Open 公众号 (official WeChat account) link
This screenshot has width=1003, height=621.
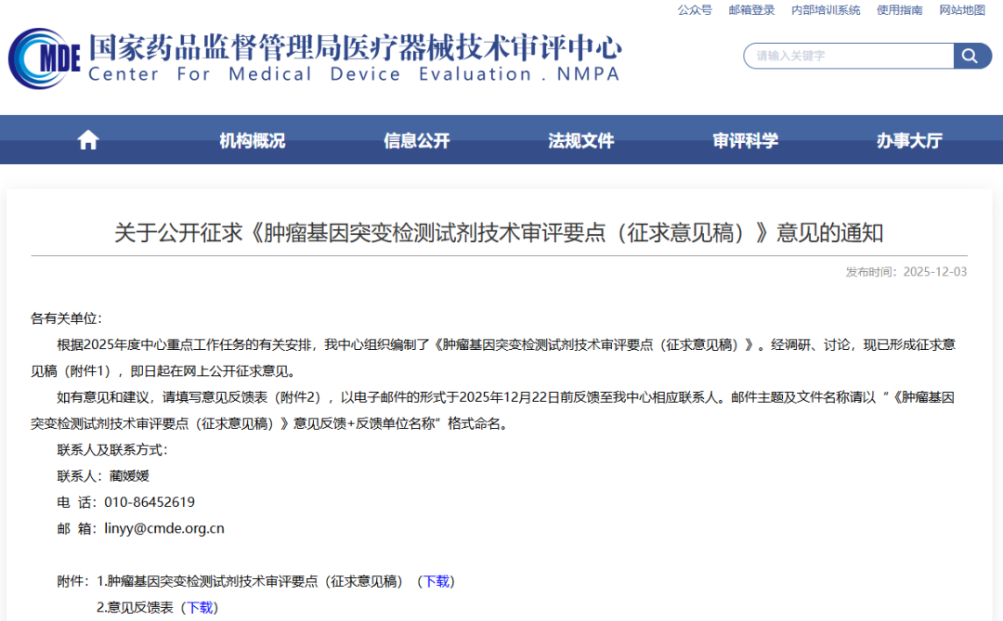click(695, 10)
